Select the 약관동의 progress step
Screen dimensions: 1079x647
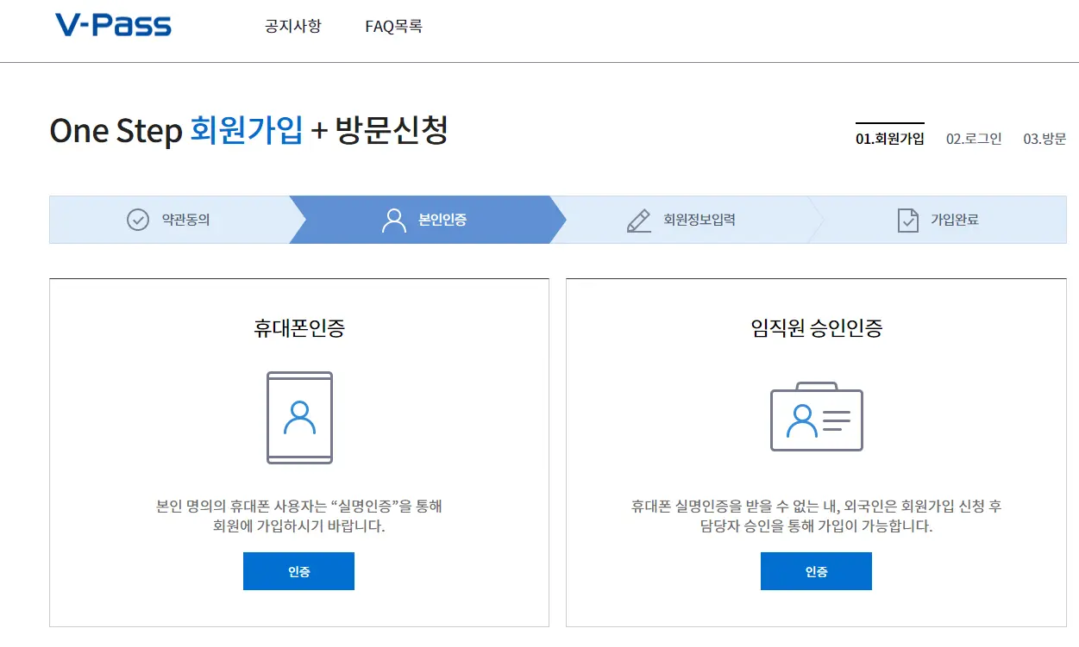tap(169, 220)
